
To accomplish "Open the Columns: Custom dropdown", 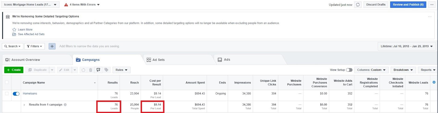I will click(371, 70).
